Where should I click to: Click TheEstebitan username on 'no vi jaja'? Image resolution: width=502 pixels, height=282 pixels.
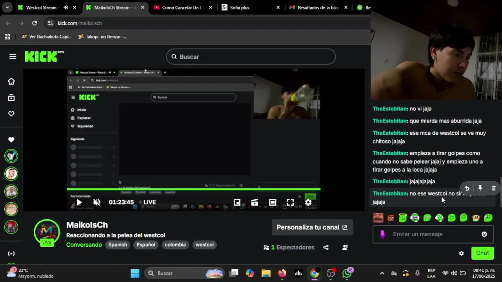click(x=389, y=109)
